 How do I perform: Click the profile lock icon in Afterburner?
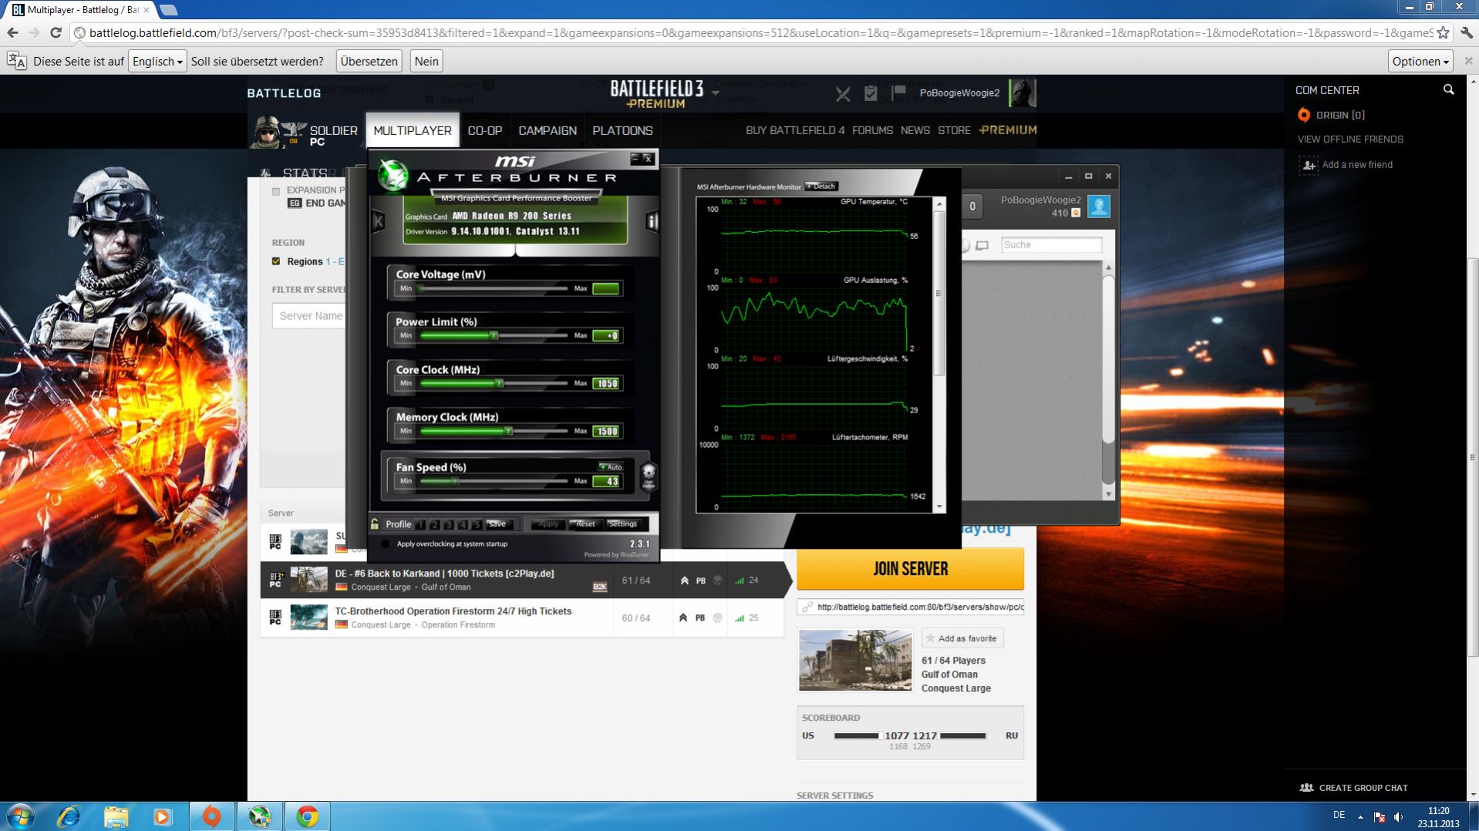pyautogui.click(x=375, y=524)
